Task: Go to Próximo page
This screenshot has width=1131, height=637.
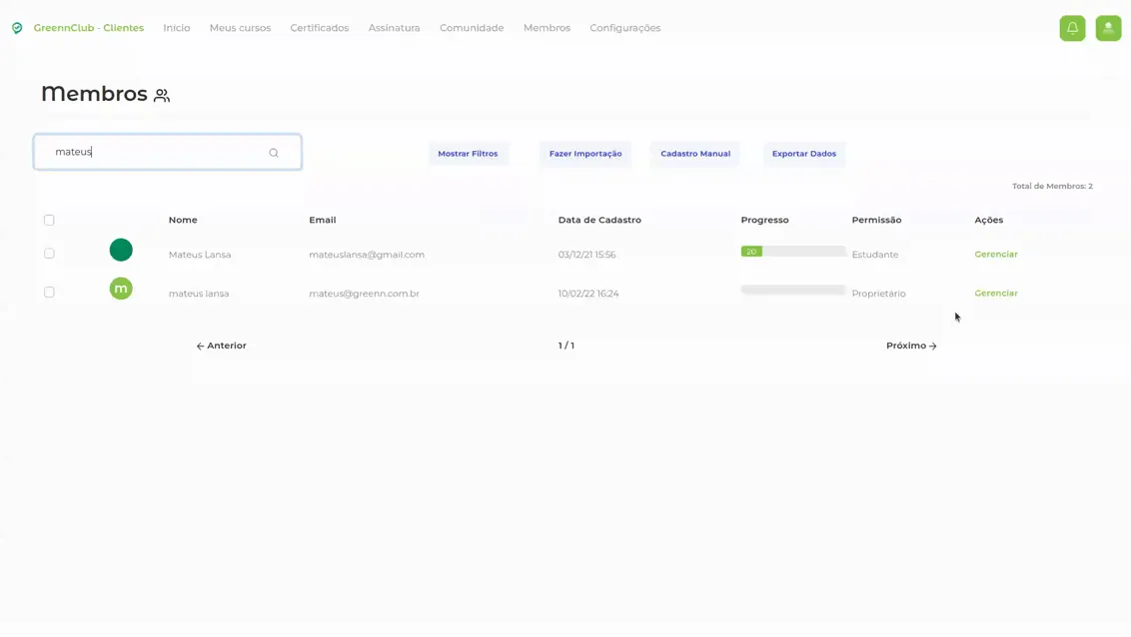Action: click(x=912, y=345)
